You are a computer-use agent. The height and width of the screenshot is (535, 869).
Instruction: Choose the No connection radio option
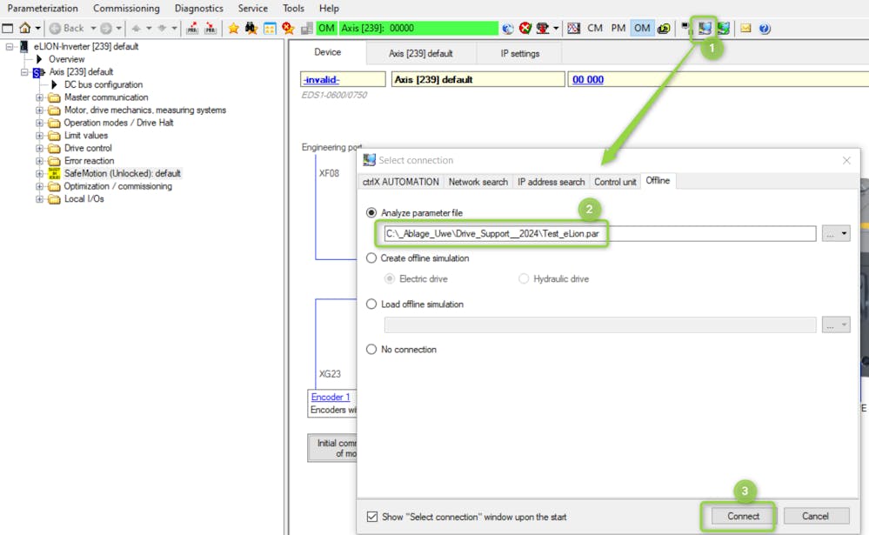point(372,350)
